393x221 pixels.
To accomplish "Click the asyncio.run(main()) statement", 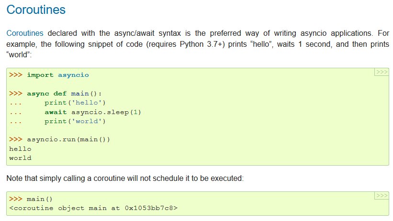I will coord(68,139).
